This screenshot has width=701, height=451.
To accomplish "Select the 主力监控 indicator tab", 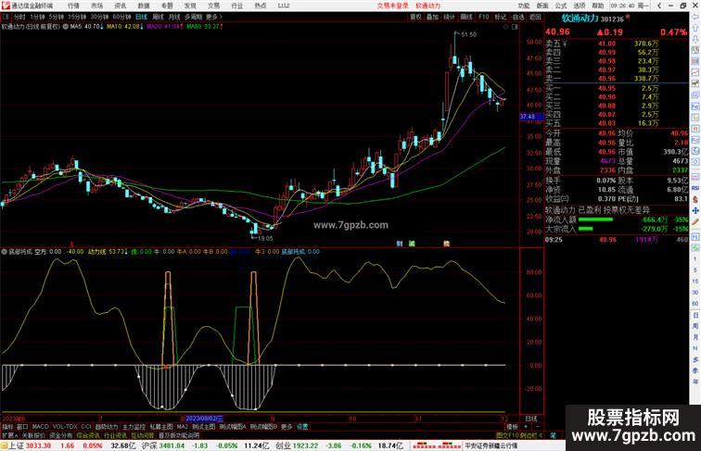I will 134,427.
